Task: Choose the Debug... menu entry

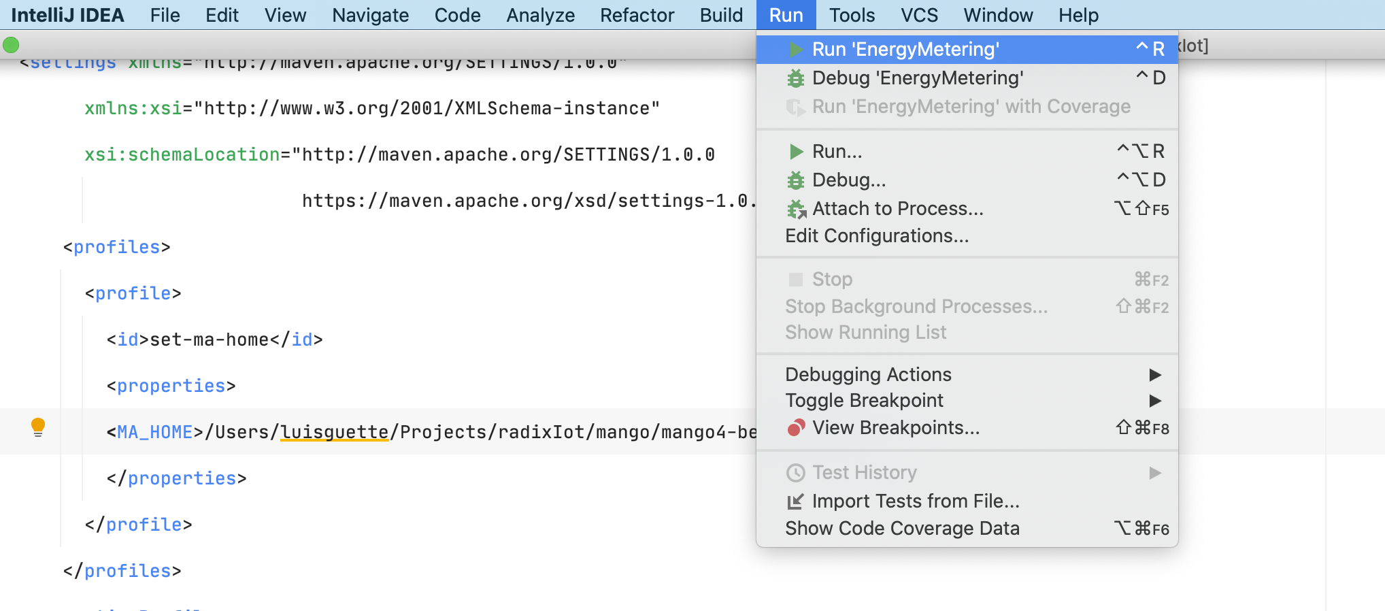Action: [x=967, y=180]
